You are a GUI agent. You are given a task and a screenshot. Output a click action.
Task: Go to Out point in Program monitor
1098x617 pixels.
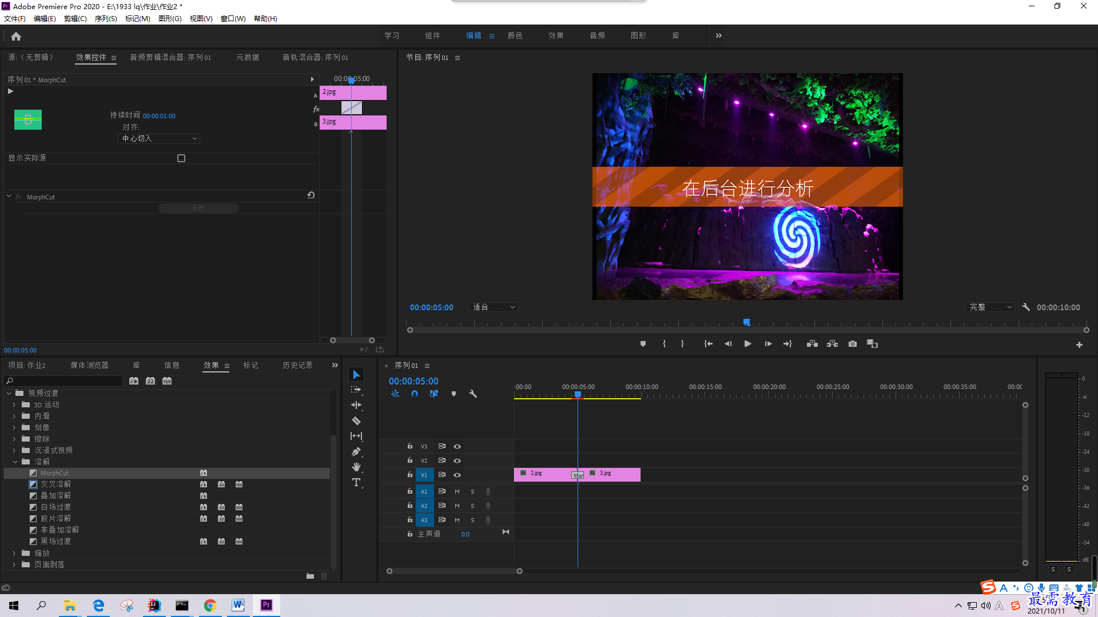[787, 344]
